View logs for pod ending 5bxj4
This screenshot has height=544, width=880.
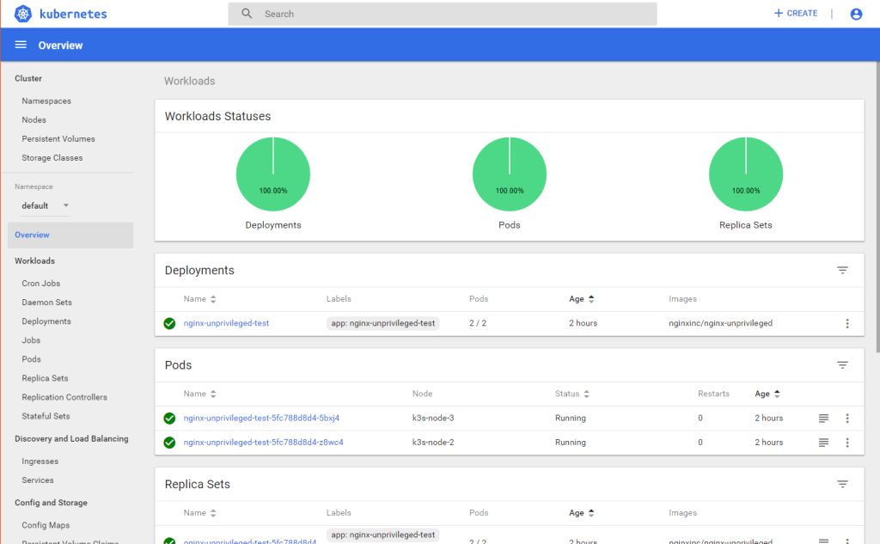point(823,419)
